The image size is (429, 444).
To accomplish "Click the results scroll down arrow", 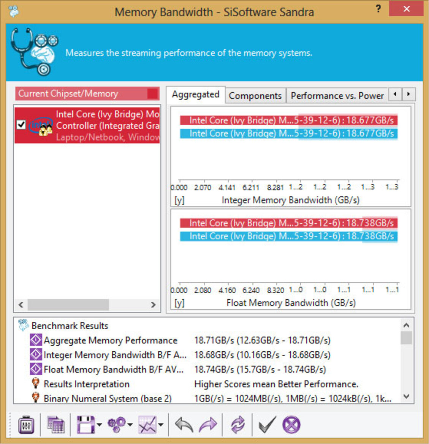I will pos(406,396).
